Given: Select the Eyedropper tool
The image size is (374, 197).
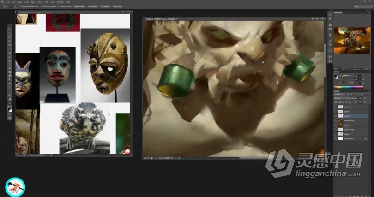Looking at the screenshot, I should point(10,49).
